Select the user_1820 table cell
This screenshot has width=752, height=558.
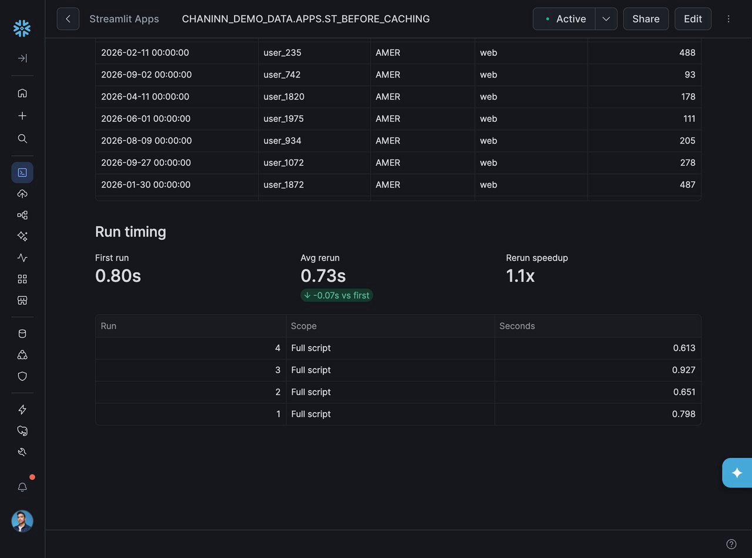[314, 96]
